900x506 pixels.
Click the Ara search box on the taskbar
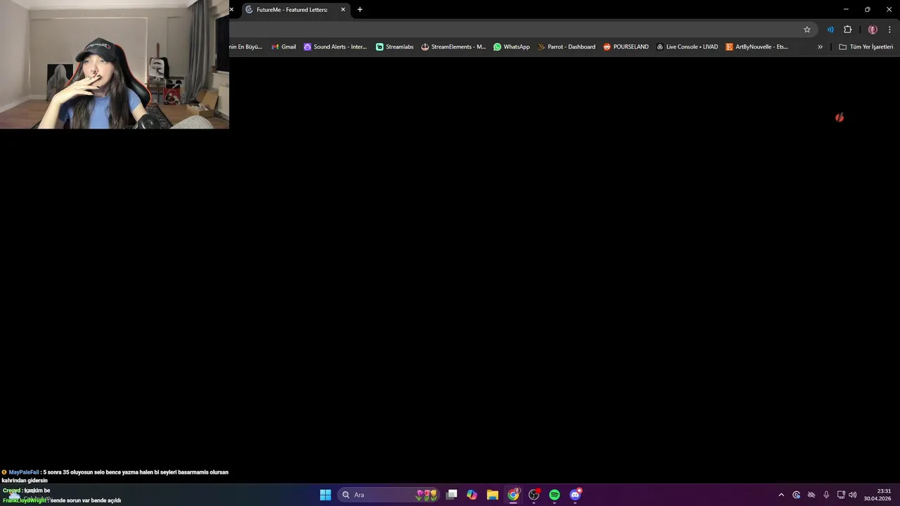pyautogui.click(x=389, y=495)
